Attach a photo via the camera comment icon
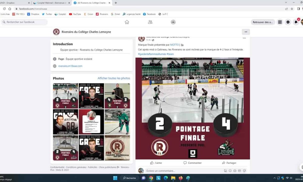Viewport: 303px width, 182px height. 235,171
